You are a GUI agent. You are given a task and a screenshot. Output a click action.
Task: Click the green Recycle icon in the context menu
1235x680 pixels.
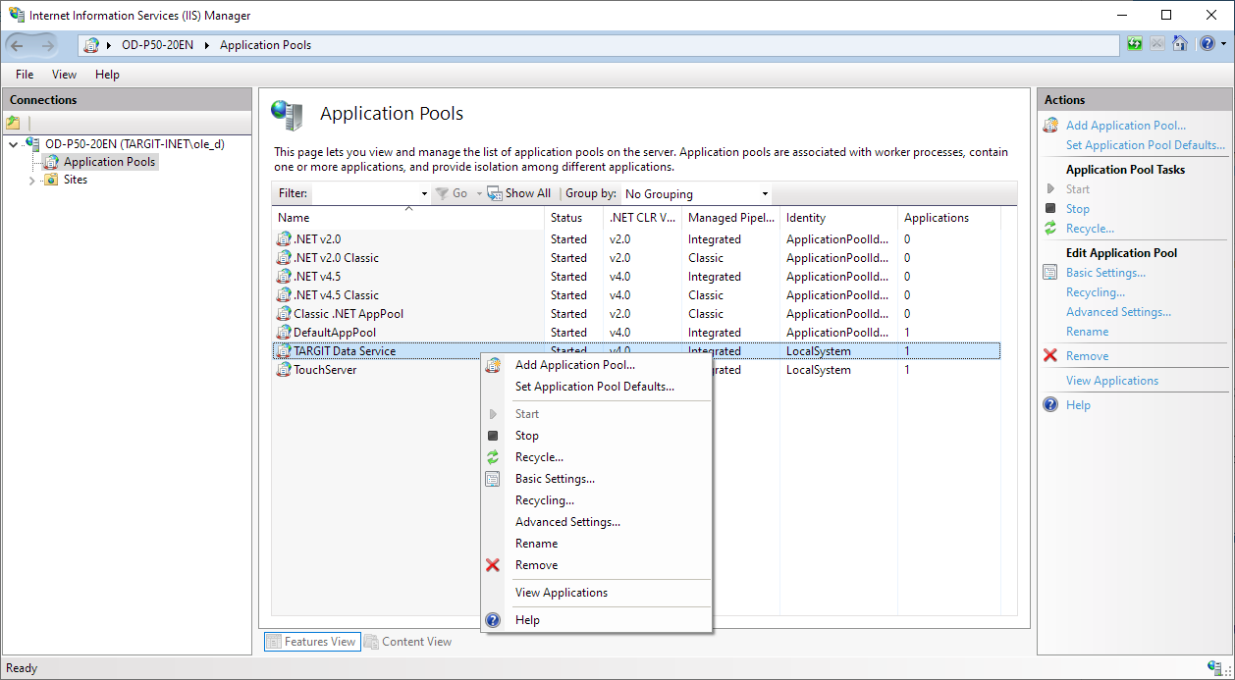493,457
